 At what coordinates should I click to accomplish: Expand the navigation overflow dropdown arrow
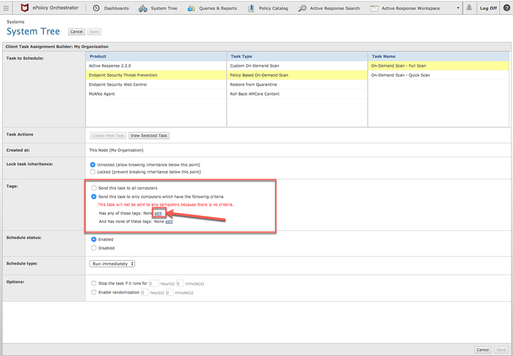coord(458,8)
